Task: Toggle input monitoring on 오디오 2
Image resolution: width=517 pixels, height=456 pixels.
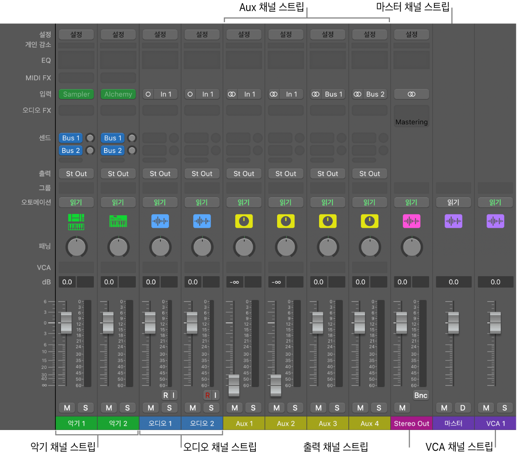Action: [215, 395]
